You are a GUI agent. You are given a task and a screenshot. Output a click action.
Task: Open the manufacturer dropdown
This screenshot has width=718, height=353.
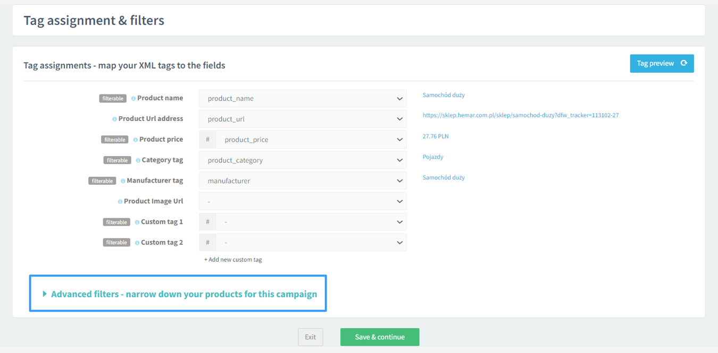(302, 180)
